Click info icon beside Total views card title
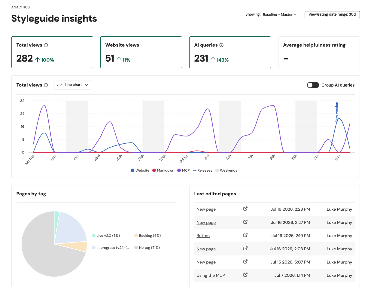The image size is (374, 302). (x=46, y=45)
